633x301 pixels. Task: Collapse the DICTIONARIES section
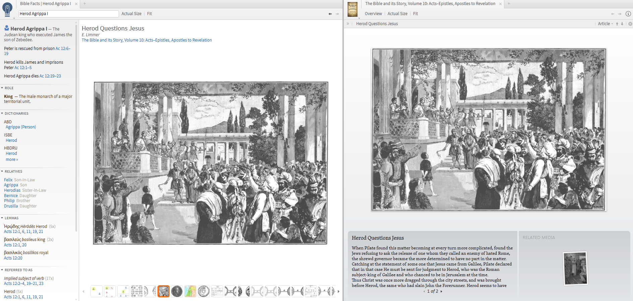pyautogui.click(x=2, y=113)
